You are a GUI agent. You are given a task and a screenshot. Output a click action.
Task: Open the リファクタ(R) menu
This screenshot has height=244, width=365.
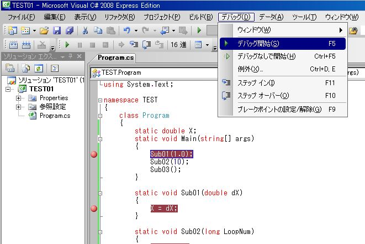120,17
